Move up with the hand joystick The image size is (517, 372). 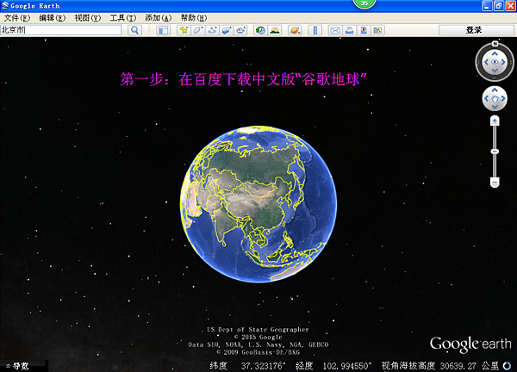[x=495, y=90]
